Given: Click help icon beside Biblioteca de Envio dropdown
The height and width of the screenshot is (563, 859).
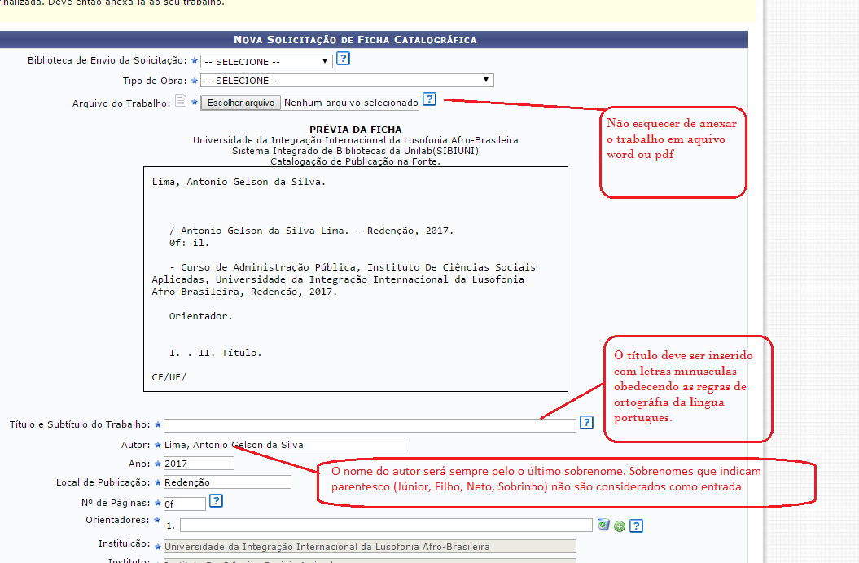Looking at the screenshot, I should [x=344, y=59].
